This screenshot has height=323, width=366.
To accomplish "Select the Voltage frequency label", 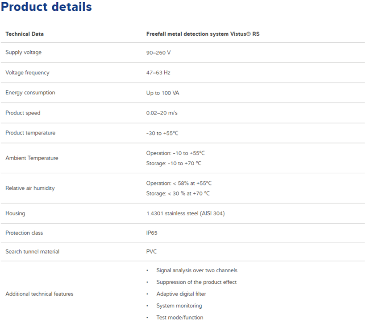I will click(x=28, y=73).
